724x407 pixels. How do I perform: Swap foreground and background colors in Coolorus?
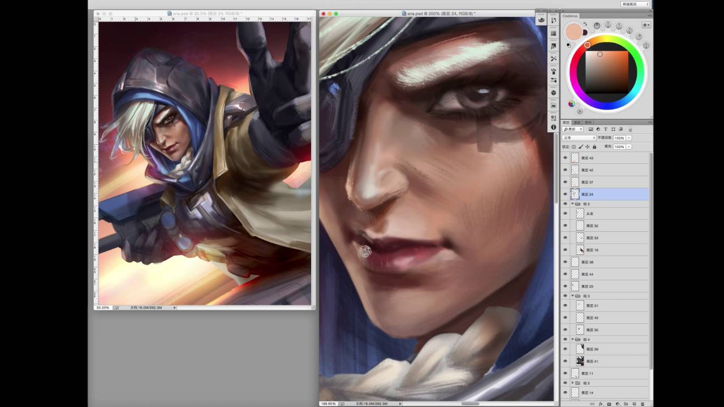585,24
